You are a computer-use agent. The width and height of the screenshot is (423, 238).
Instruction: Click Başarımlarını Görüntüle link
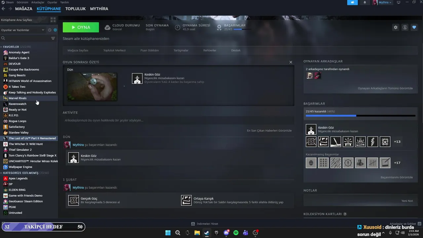click(x=397, y=177)
